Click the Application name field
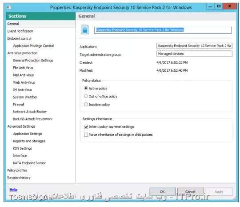This screenshot has height=207, width=240. click(x=194, y=46)
